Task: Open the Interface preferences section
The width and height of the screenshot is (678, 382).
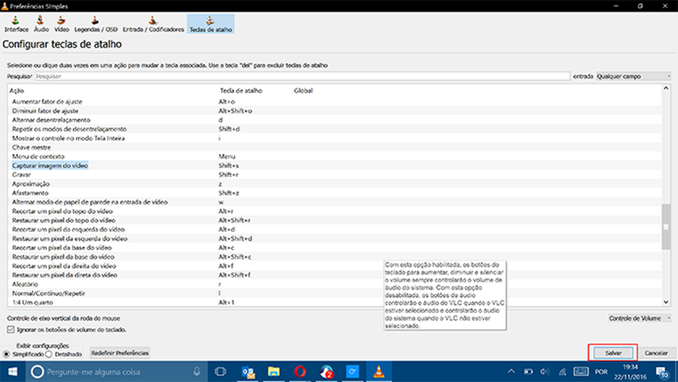Action: [x=17, y=25]
